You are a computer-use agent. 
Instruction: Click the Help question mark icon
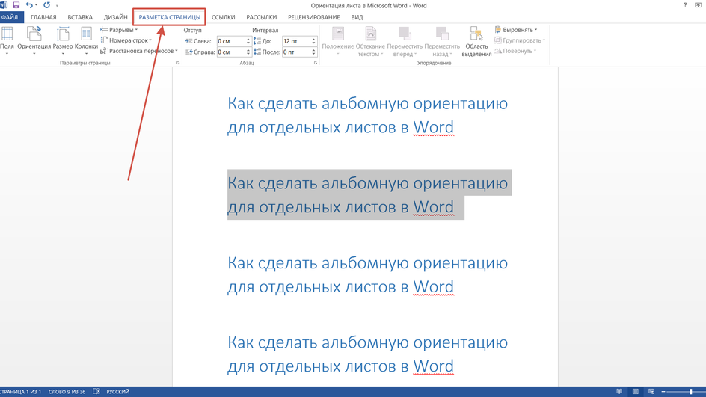[x=685, y=5]
